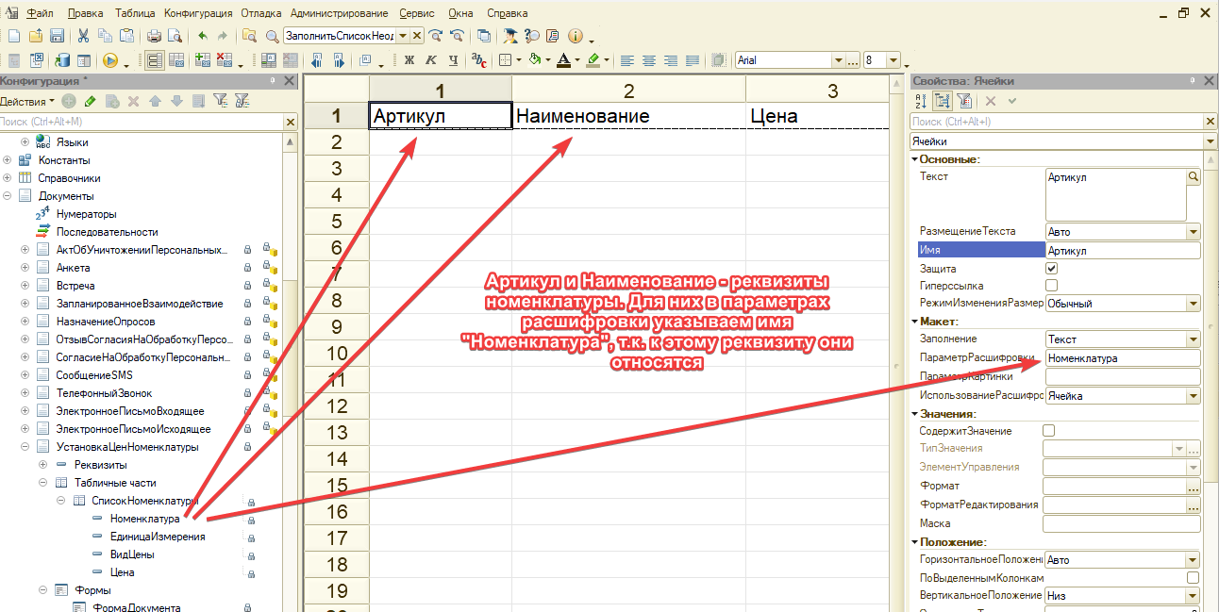This screenshot has height=612, width=1219.
Task: Click the Save diskette icon
Action: [57, 37]
